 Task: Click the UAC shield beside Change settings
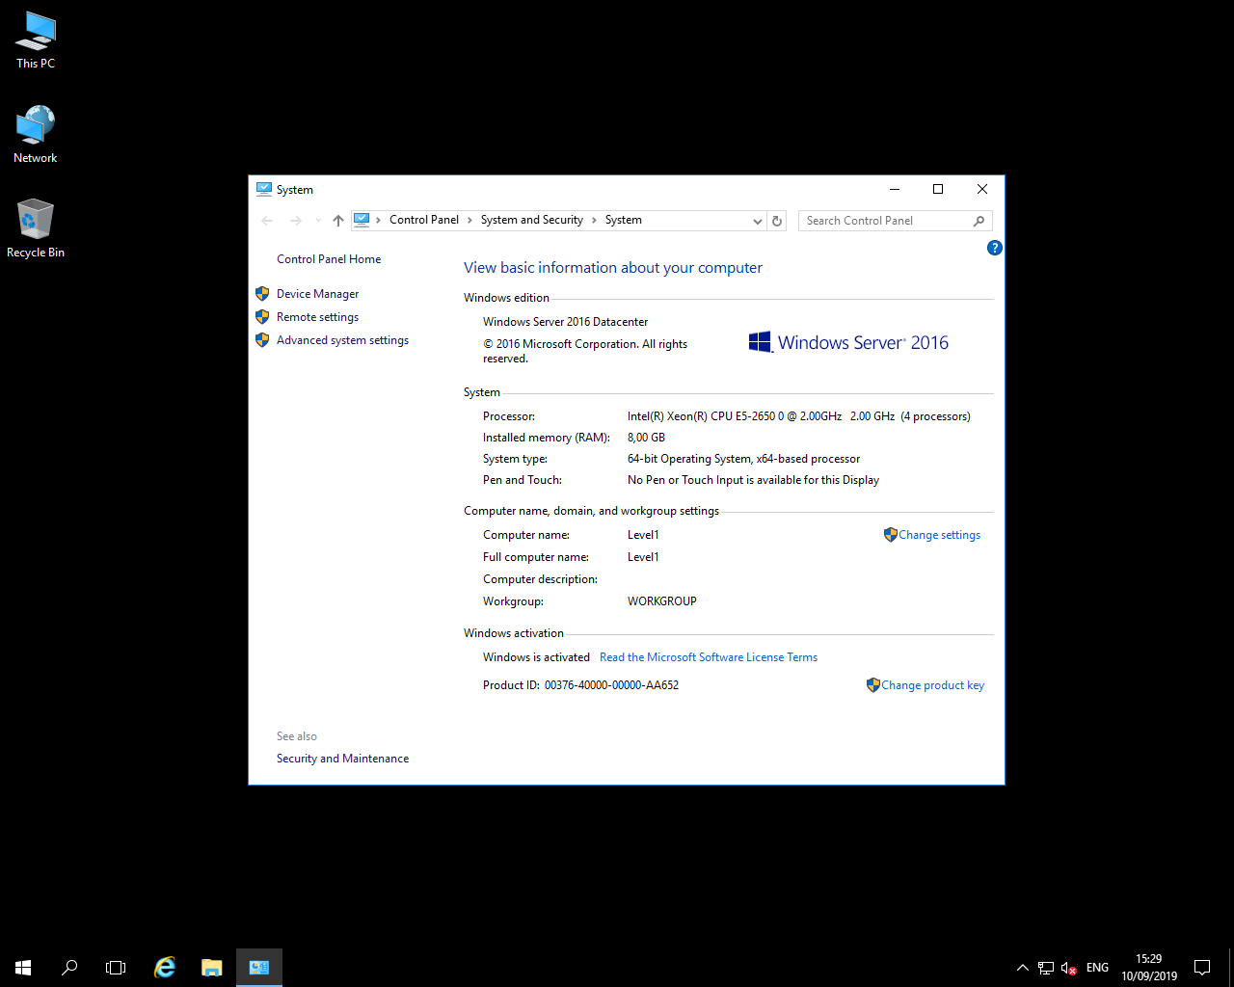pyautogui.click(x=889, y=534)
